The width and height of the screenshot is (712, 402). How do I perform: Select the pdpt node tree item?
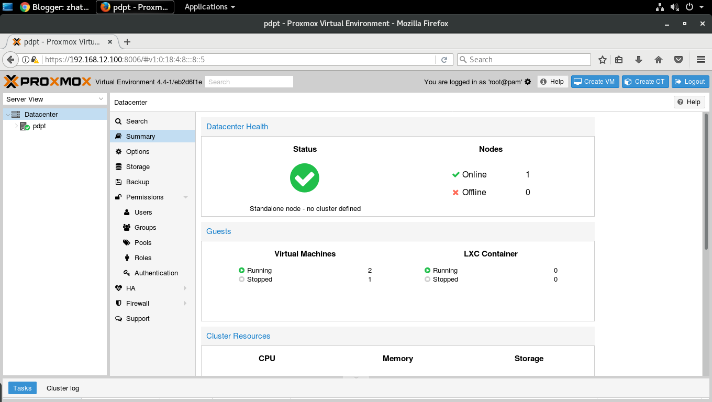[x=55, y=126]
